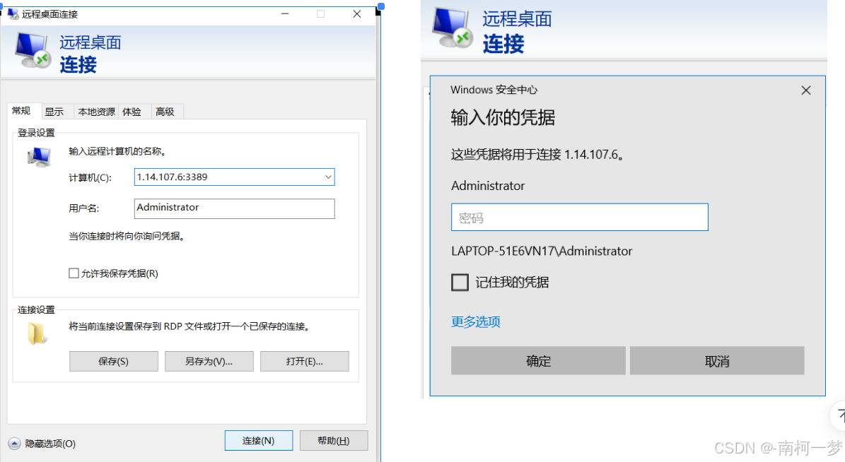845x462 pixels.
Task: Click the Remote Desktop title bar icon
Action: pyautogui.click(x=13, y=14)
